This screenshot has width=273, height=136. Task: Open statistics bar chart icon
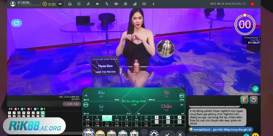pos(134,4)
